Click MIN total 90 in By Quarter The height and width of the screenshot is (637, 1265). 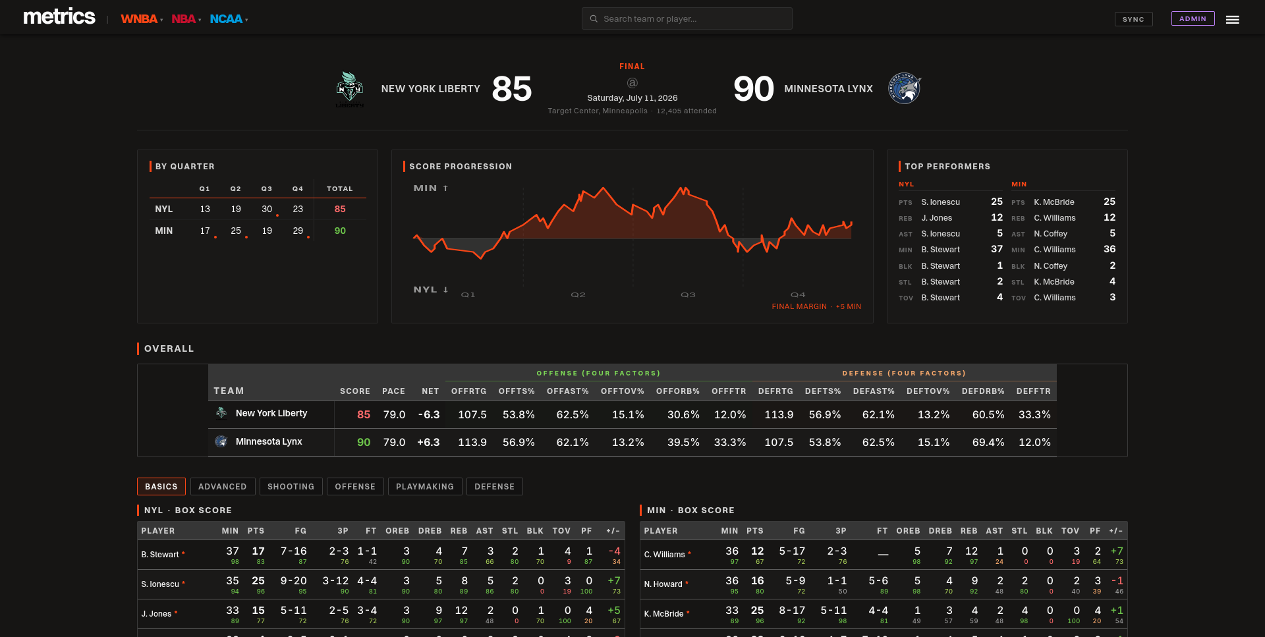(340, 231)
